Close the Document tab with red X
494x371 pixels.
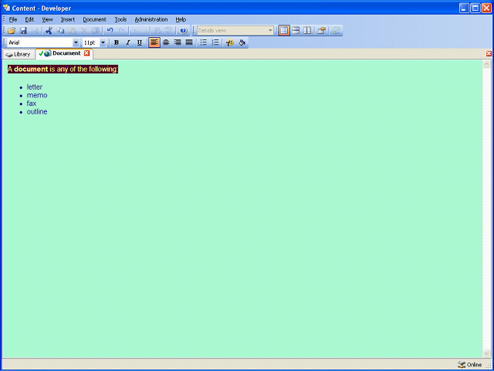point(87,53)
